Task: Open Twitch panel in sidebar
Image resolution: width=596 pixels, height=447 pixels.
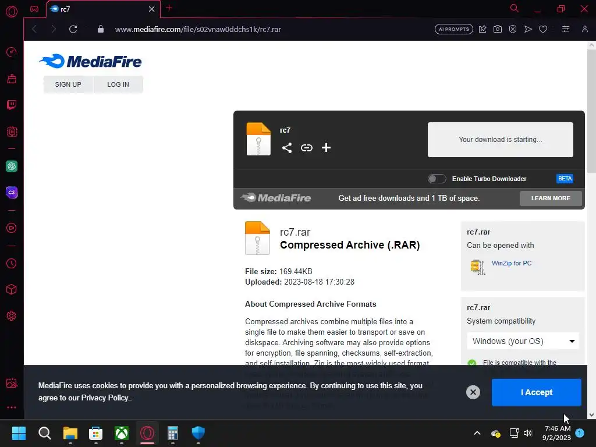Action: tap(12, 105)
